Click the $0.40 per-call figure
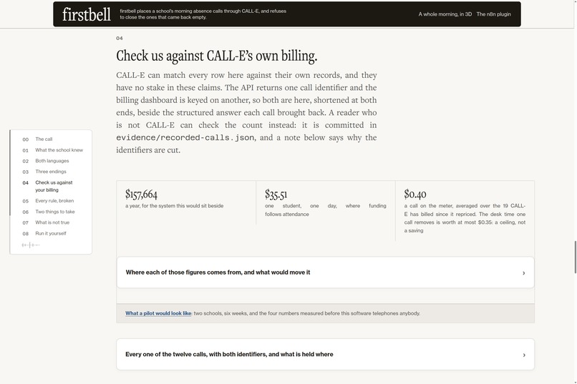 pyautogui.click(x=415, y=194)
